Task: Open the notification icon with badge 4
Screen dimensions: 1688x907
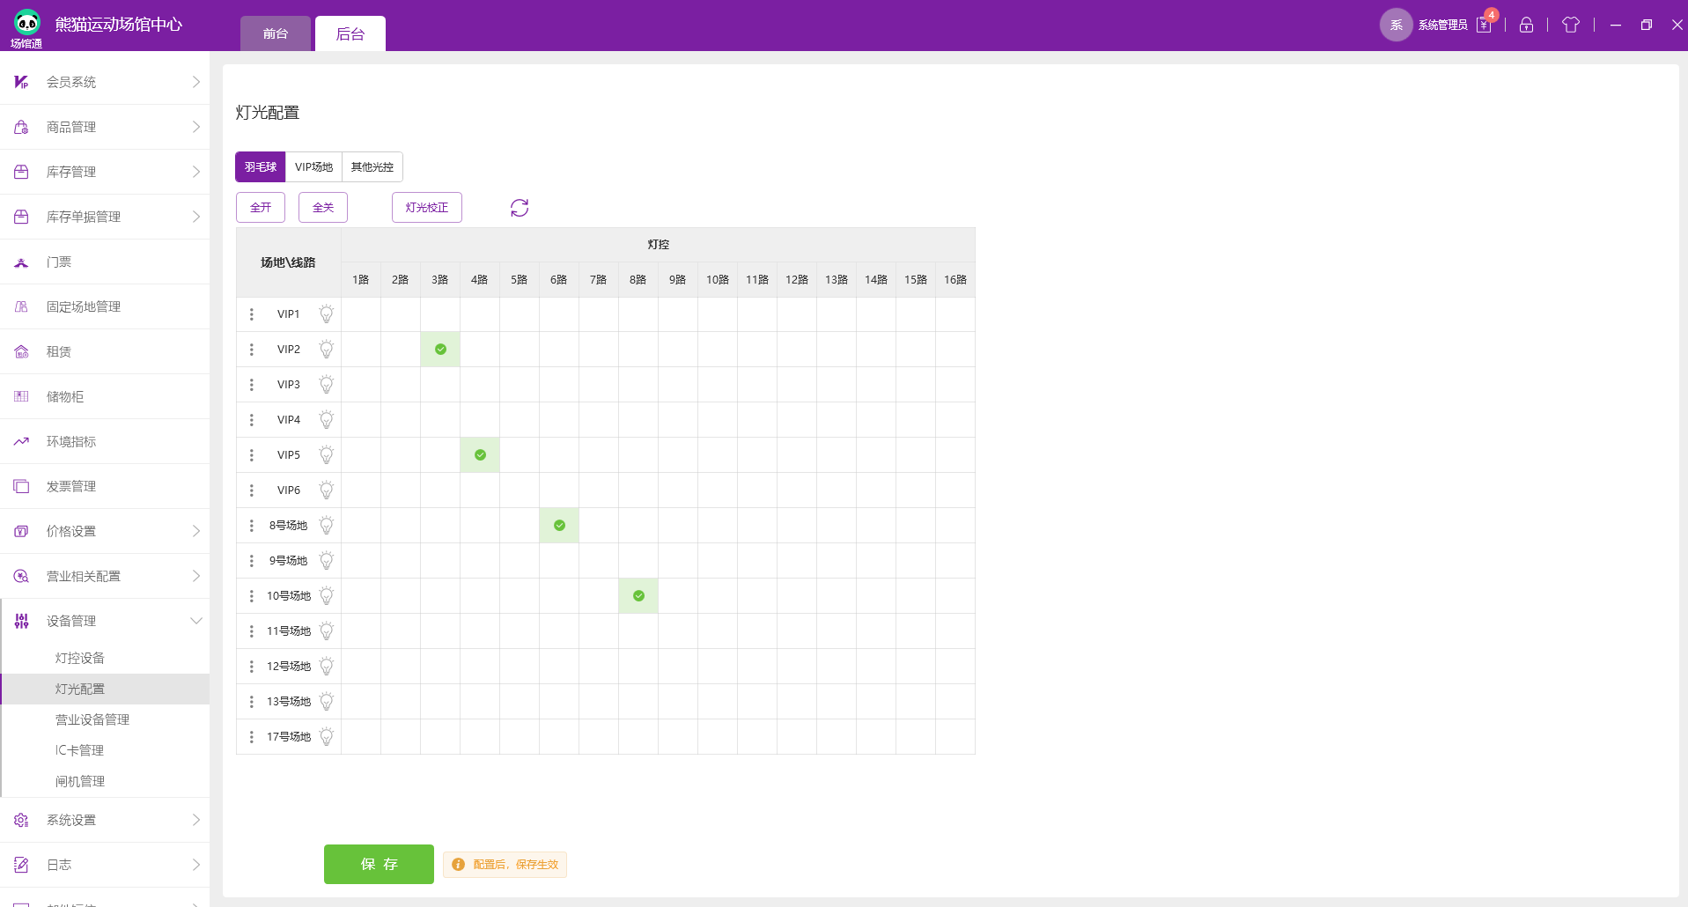Action: pos(1485,25)
